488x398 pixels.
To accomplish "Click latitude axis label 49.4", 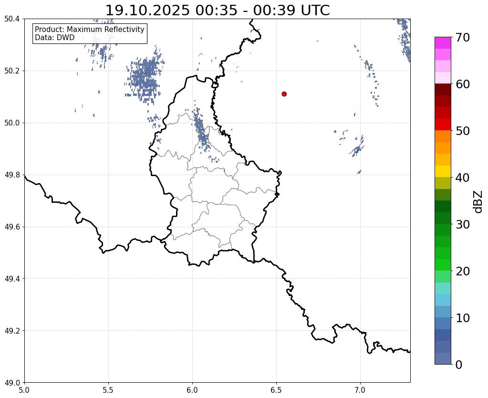I will (12, 279).
